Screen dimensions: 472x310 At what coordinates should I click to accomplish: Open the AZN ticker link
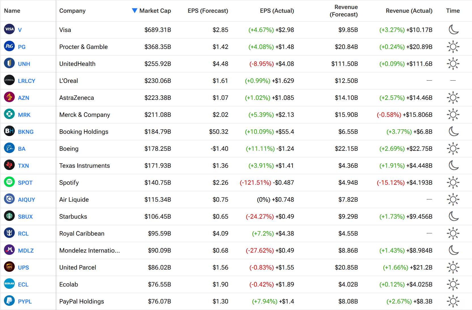tap(24, 98)
